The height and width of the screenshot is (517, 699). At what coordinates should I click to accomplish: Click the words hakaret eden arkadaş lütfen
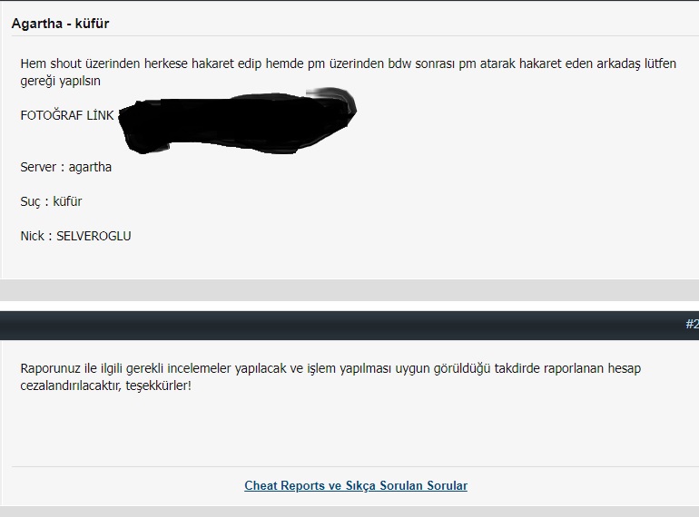click(x=597, y=63)
